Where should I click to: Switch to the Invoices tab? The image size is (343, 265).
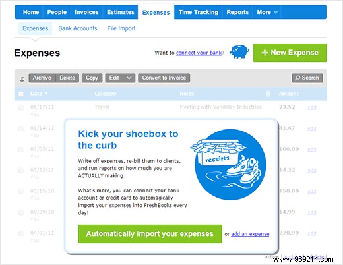pyautogui.click(x=86, y=12)
